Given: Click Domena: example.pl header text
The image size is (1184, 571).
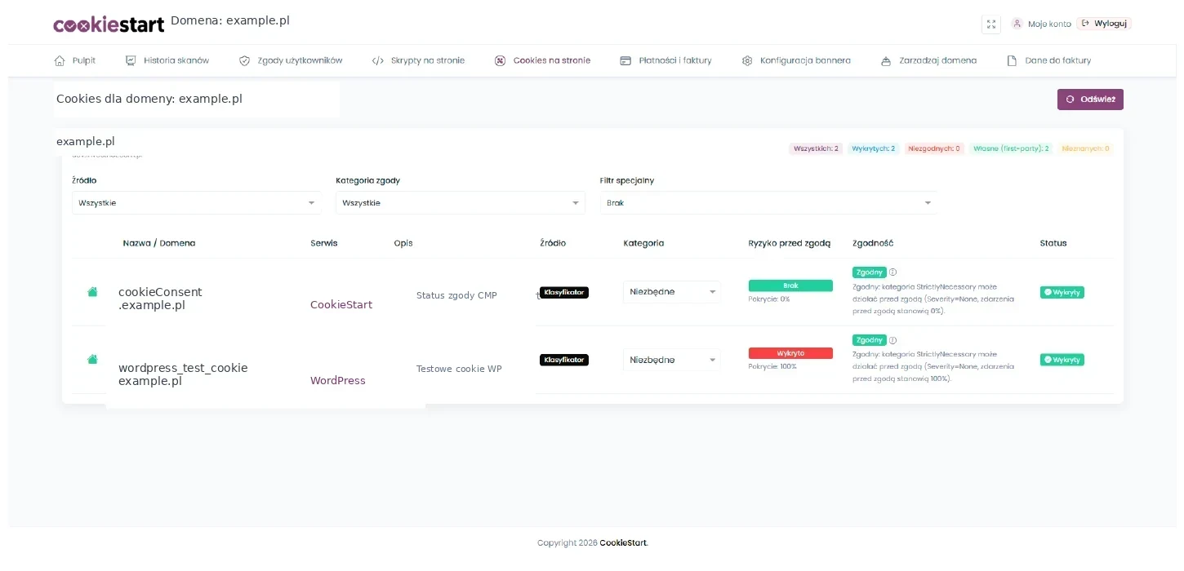Looking at the screenshot, I should pyautogui.click(x=230, y=20).
